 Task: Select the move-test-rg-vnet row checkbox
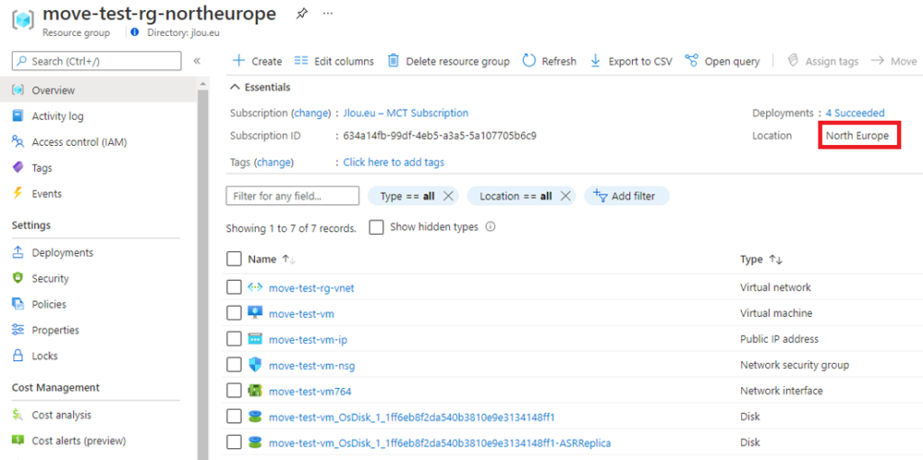point(233,288)
